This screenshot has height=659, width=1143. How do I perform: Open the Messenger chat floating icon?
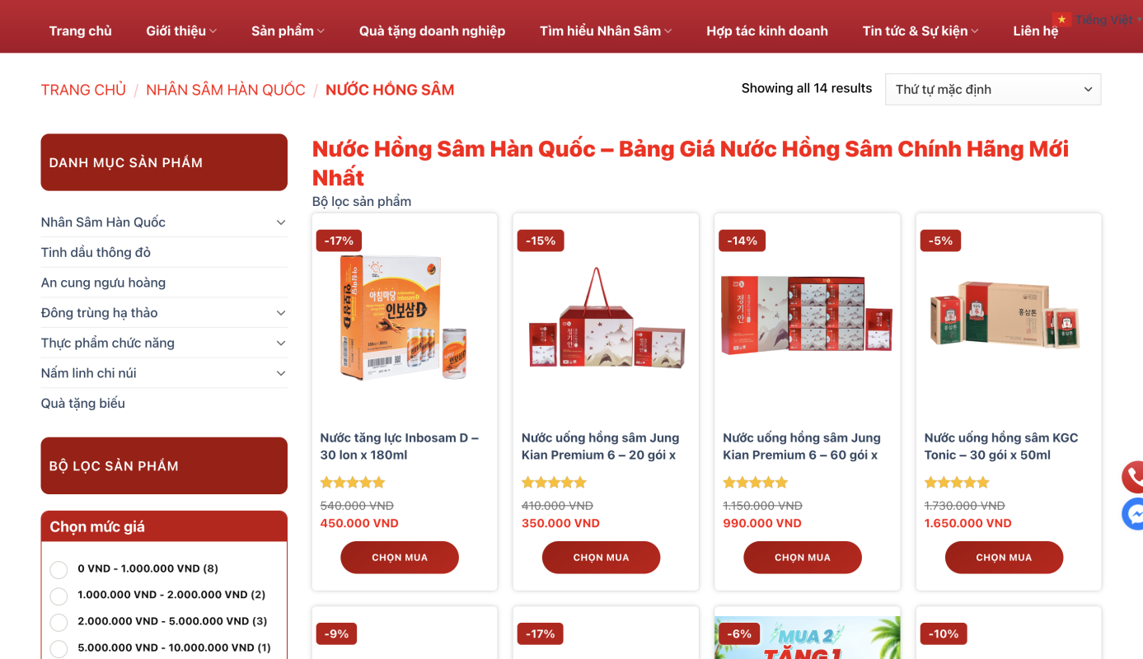[x=1134, y=514]
